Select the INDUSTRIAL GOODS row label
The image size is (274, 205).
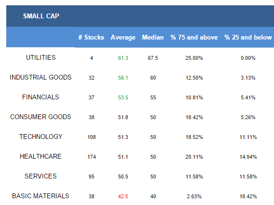point(40,77)
